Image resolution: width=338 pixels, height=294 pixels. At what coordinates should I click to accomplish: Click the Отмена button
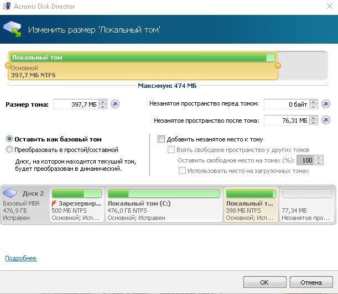tap(311, 282)
